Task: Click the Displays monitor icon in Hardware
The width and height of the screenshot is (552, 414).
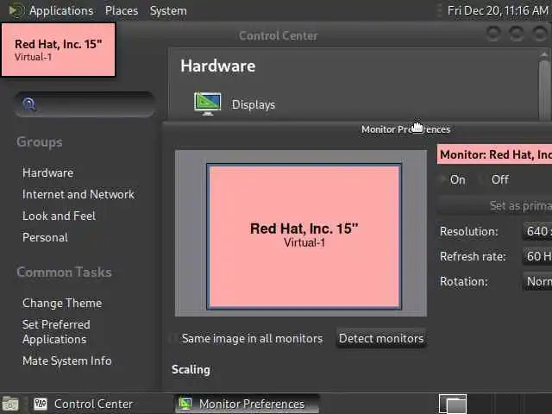Action: [208, 103]
